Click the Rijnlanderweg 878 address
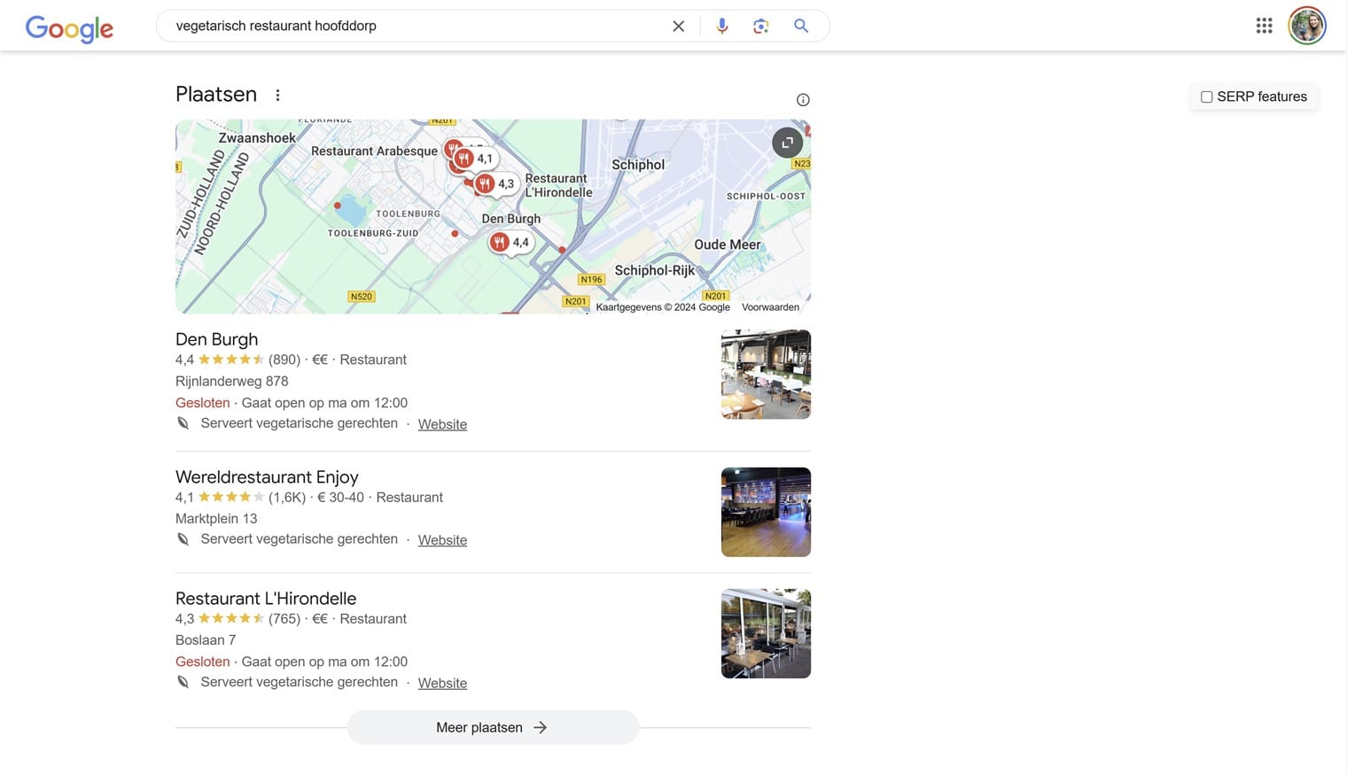1347x774 pixels. click(232, 382)
